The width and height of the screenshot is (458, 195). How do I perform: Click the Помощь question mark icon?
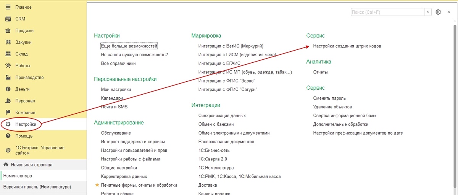pyautogui.click(x=8, y=136)
